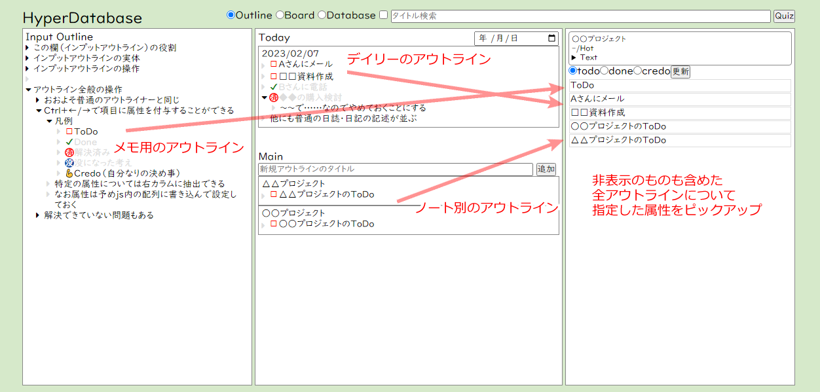Click ○○プロジェクトのToDo in the right extraction list
The image size is (820, 392).
680,126
